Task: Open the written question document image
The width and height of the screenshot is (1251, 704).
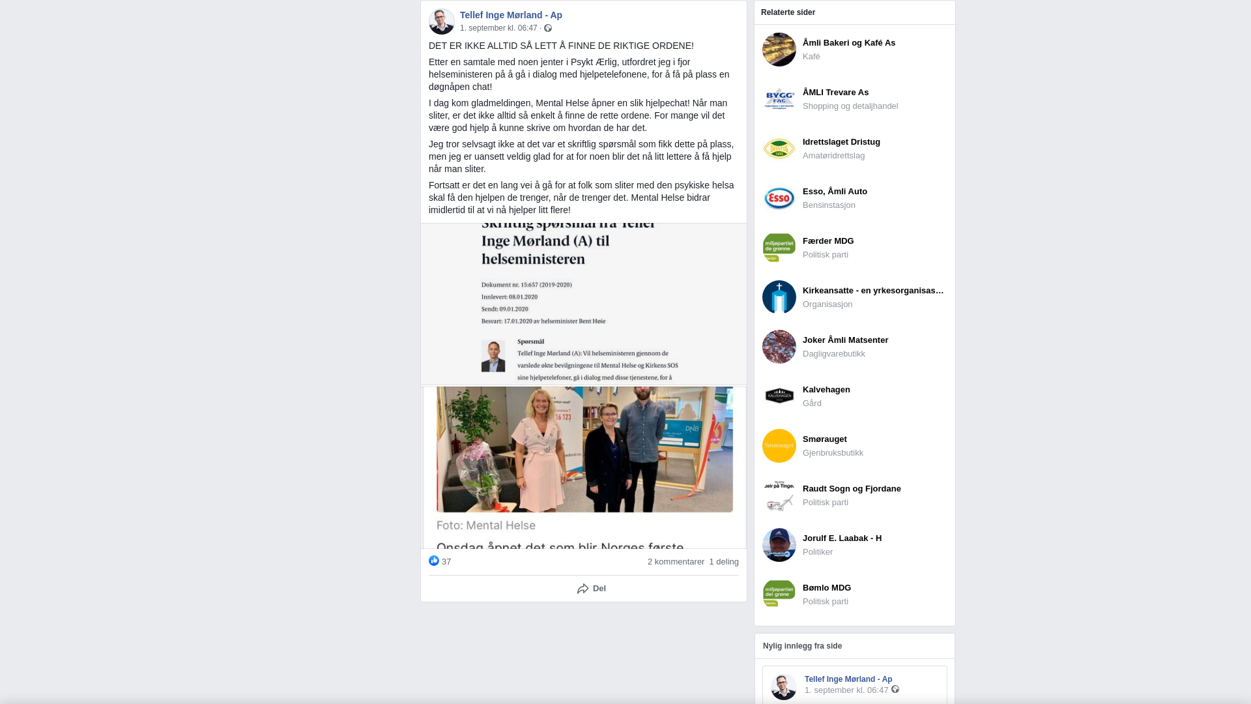Action: coord(584,304)
